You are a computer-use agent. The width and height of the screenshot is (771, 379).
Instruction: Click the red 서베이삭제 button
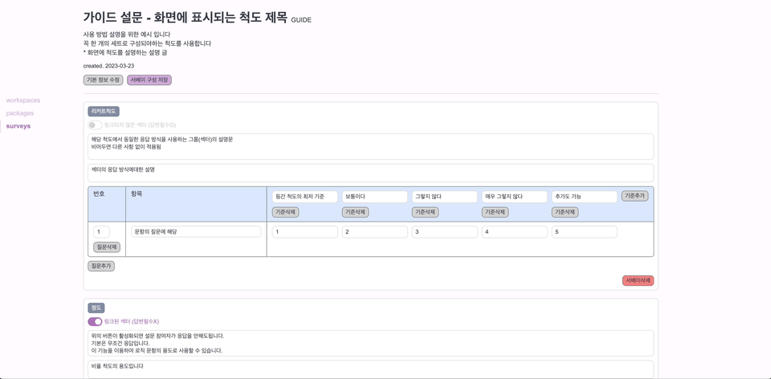tap(638, 281)
